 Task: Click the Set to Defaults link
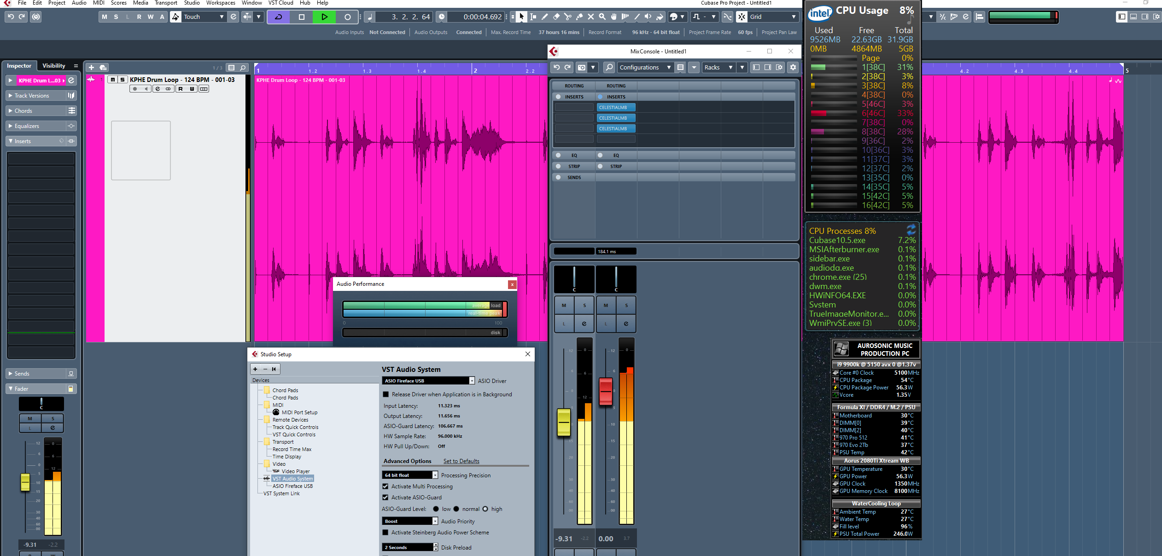click(x=461, y=461)
